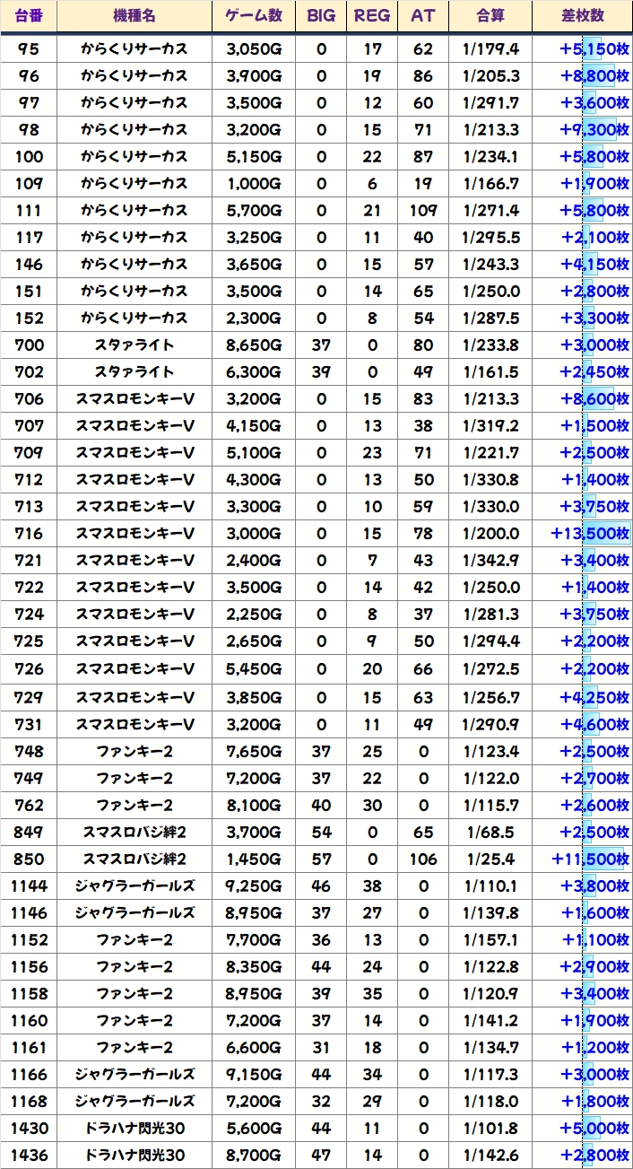The image size is (633, 1169).
Task: Click AT value 109 in row 111
Action: point(423,210)
